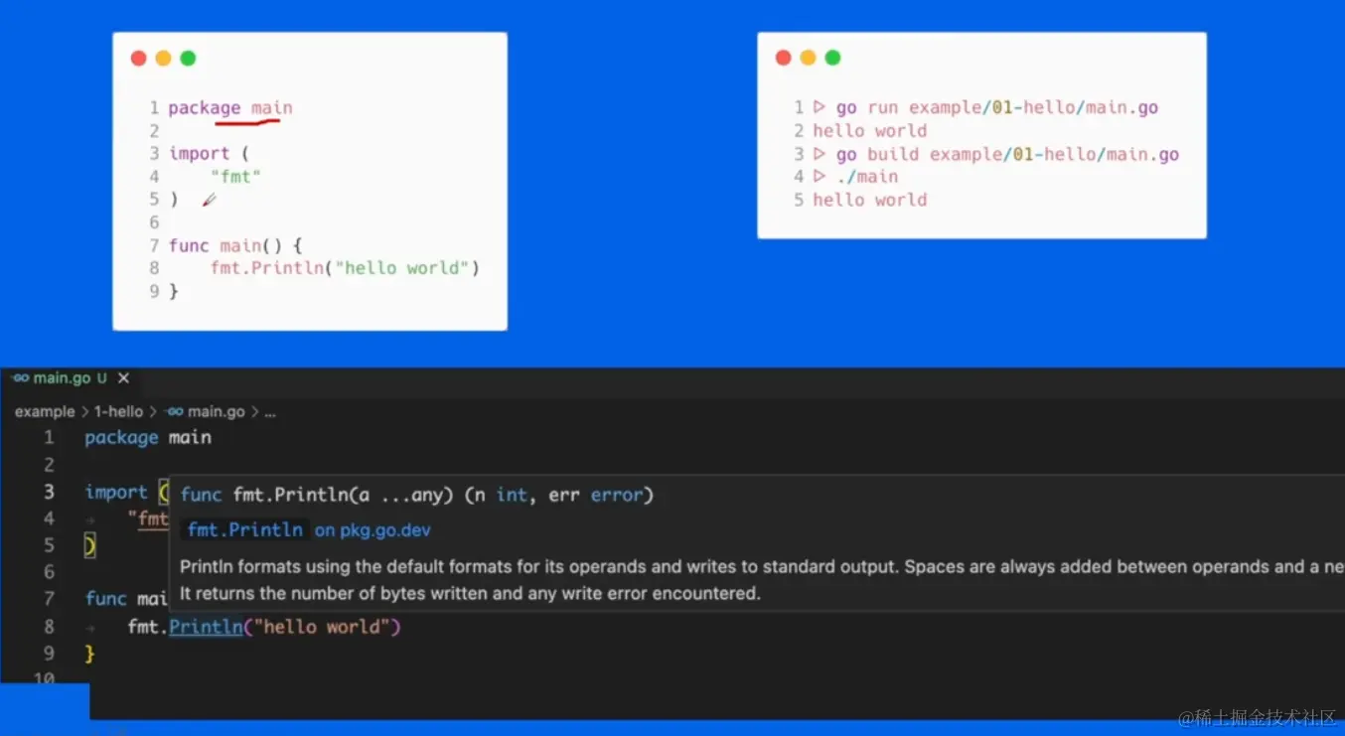Screen dimensions: 1345x736
Task: Click prompt arrow on terminal line 1
Action: 820,107
